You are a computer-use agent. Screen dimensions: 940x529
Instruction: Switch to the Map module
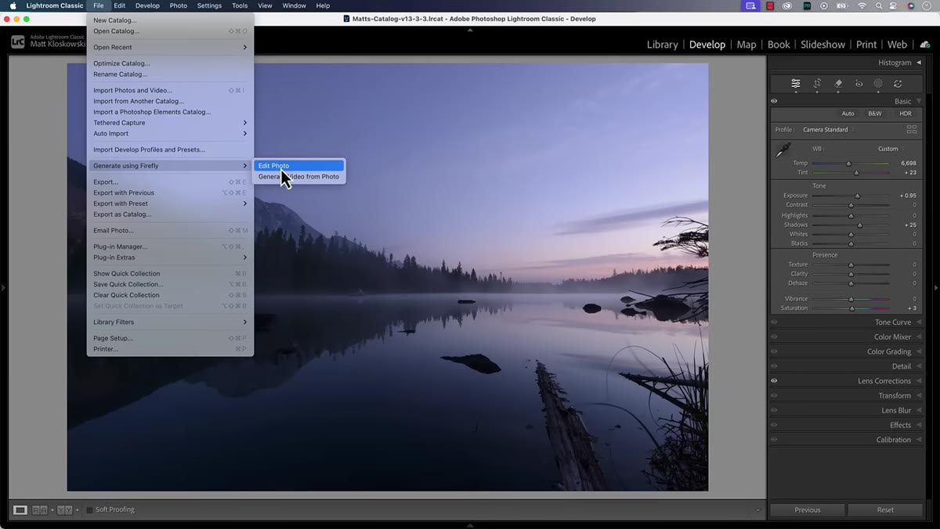(747, 45)
